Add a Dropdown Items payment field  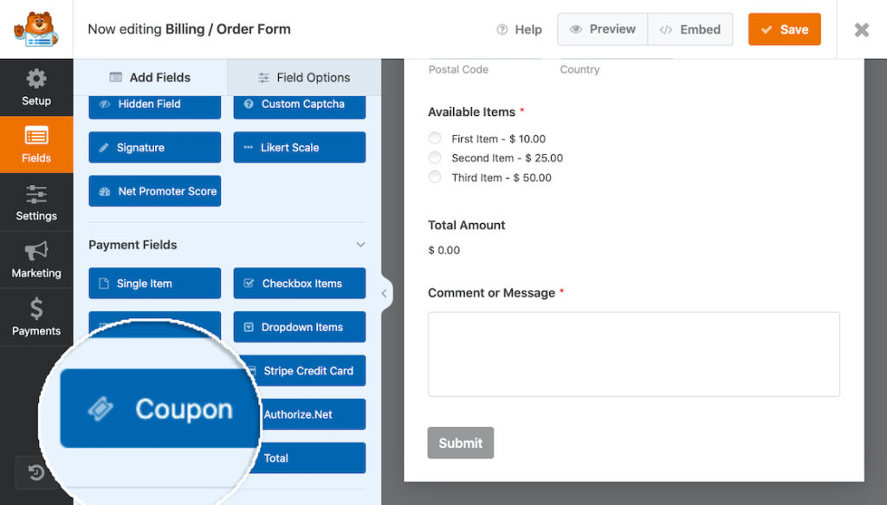[x=299, y=327]
